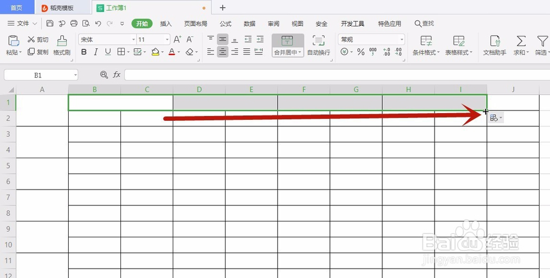Undo the last action
This screenshot has width=550, height=278.
(98, 24)
